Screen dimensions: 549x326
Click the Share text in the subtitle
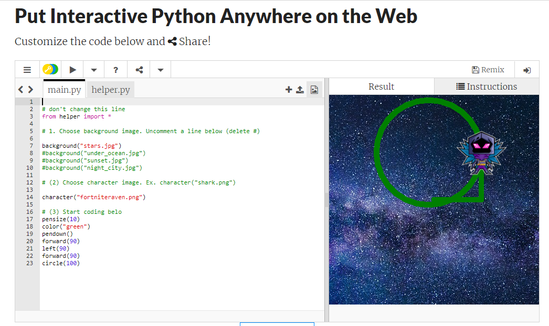point(194,41)
